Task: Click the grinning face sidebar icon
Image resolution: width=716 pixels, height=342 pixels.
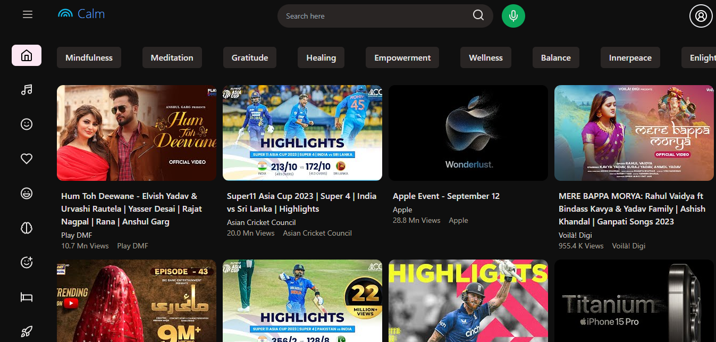Action: (27, 193)
